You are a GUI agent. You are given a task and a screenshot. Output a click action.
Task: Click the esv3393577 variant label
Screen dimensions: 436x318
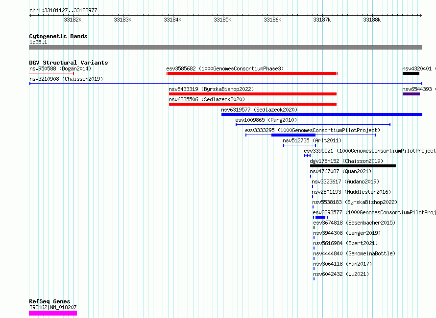[x=374, y=212]
